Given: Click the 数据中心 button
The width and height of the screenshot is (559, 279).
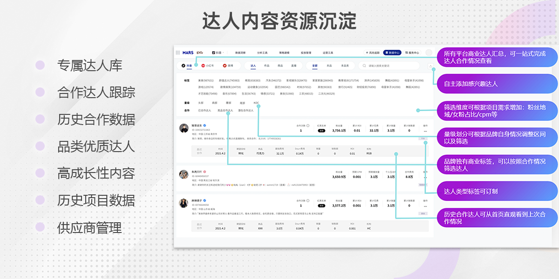Looking at the screenshot, I should click(x=392, y=53).
